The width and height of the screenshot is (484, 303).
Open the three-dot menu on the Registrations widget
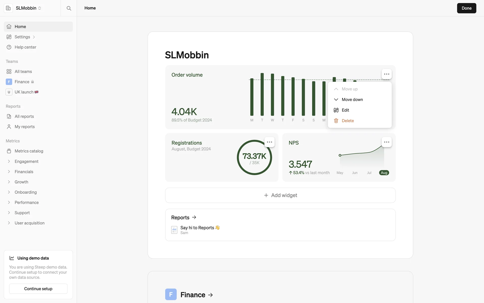point(269,142)
